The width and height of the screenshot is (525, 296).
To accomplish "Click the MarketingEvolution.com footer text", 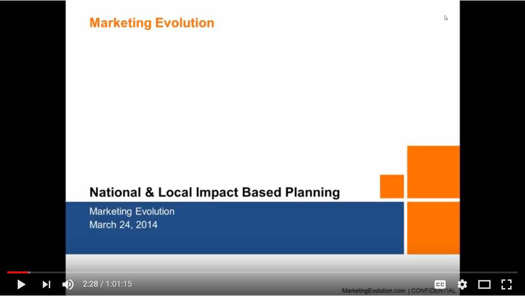I will (373, 291).
